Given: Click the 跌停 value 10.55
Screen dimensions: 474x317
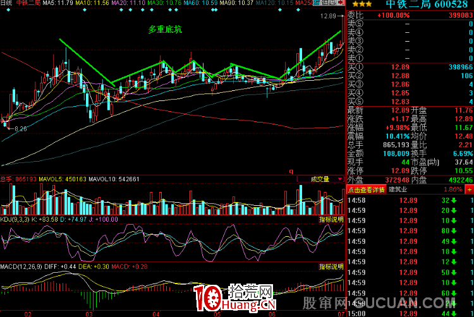Looking at the screenshot, I should (464, 171).
